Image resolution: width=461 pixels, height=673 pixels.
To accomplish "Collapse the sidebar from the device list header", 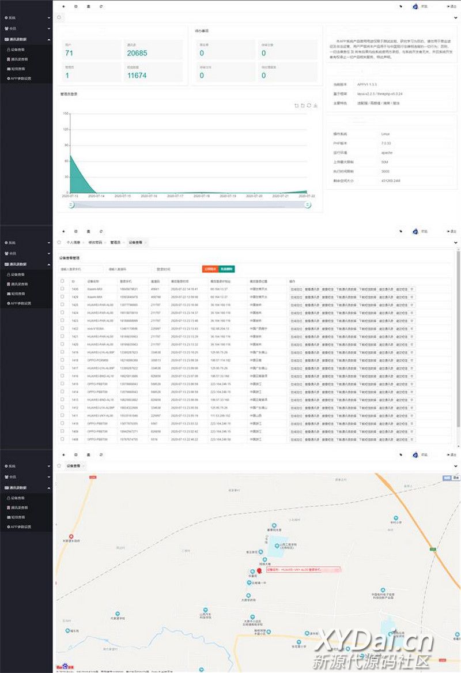I will 63,231.
